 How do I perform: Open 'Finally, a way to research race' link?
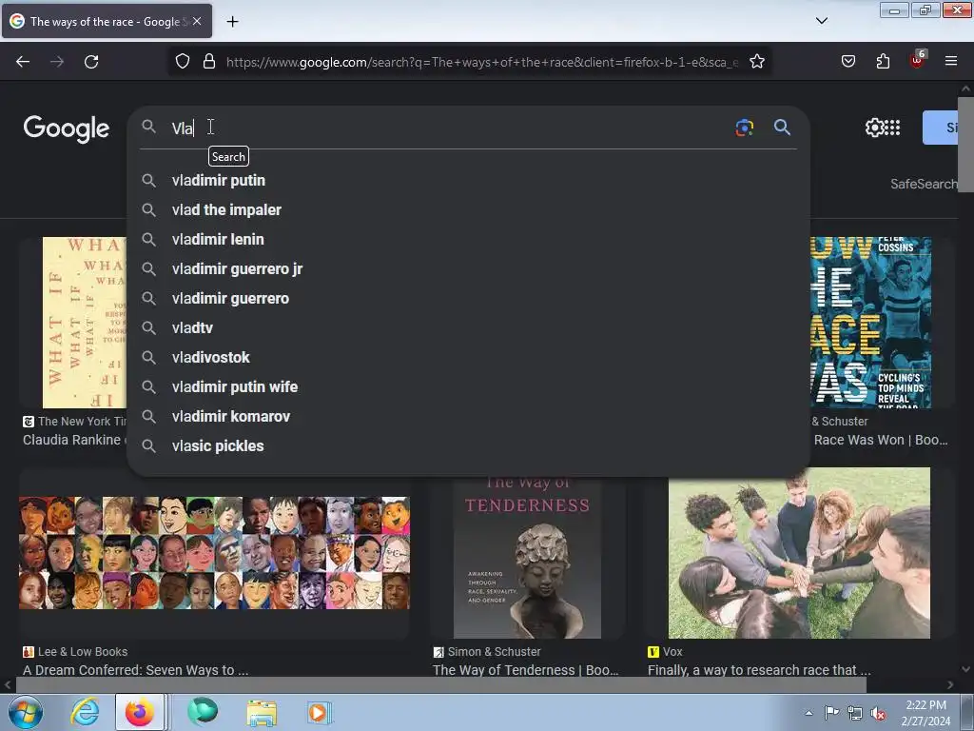[x=759, y=670]
